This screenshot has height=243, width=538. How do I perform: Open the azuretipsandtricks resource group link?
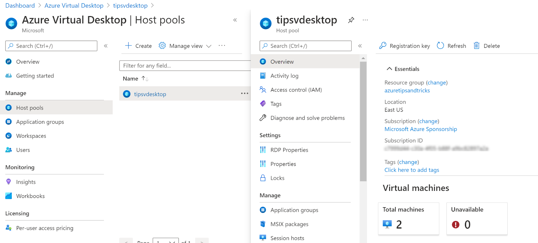407,91
